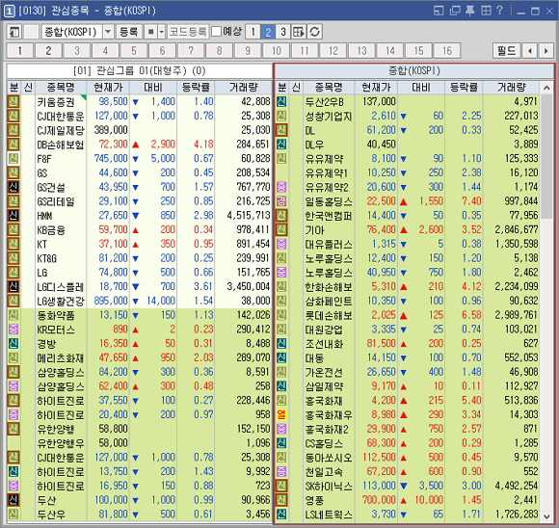Click the 관심그룹 01(대형주) panel header
Image resolution: width=559 pixels, height=528 pixels.
pyautogui.click(x=140, y=70)
